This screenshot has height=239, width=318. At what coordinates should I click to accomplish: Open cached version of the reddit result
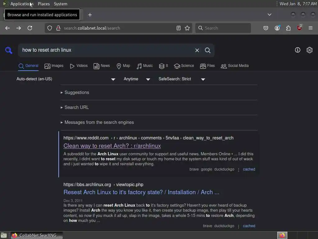click(249, 169)
